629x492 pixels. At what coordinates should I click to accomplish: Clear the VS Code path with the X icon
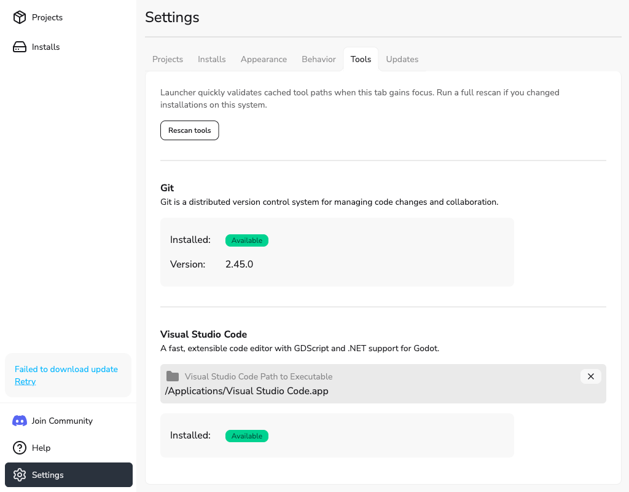[x=590, y=376]
